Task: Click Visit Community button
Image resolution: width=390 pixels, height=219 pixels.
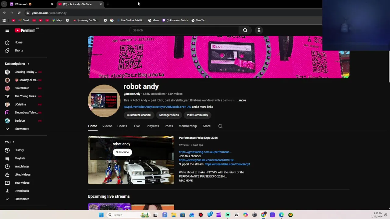Action: (x=197, y=115)
